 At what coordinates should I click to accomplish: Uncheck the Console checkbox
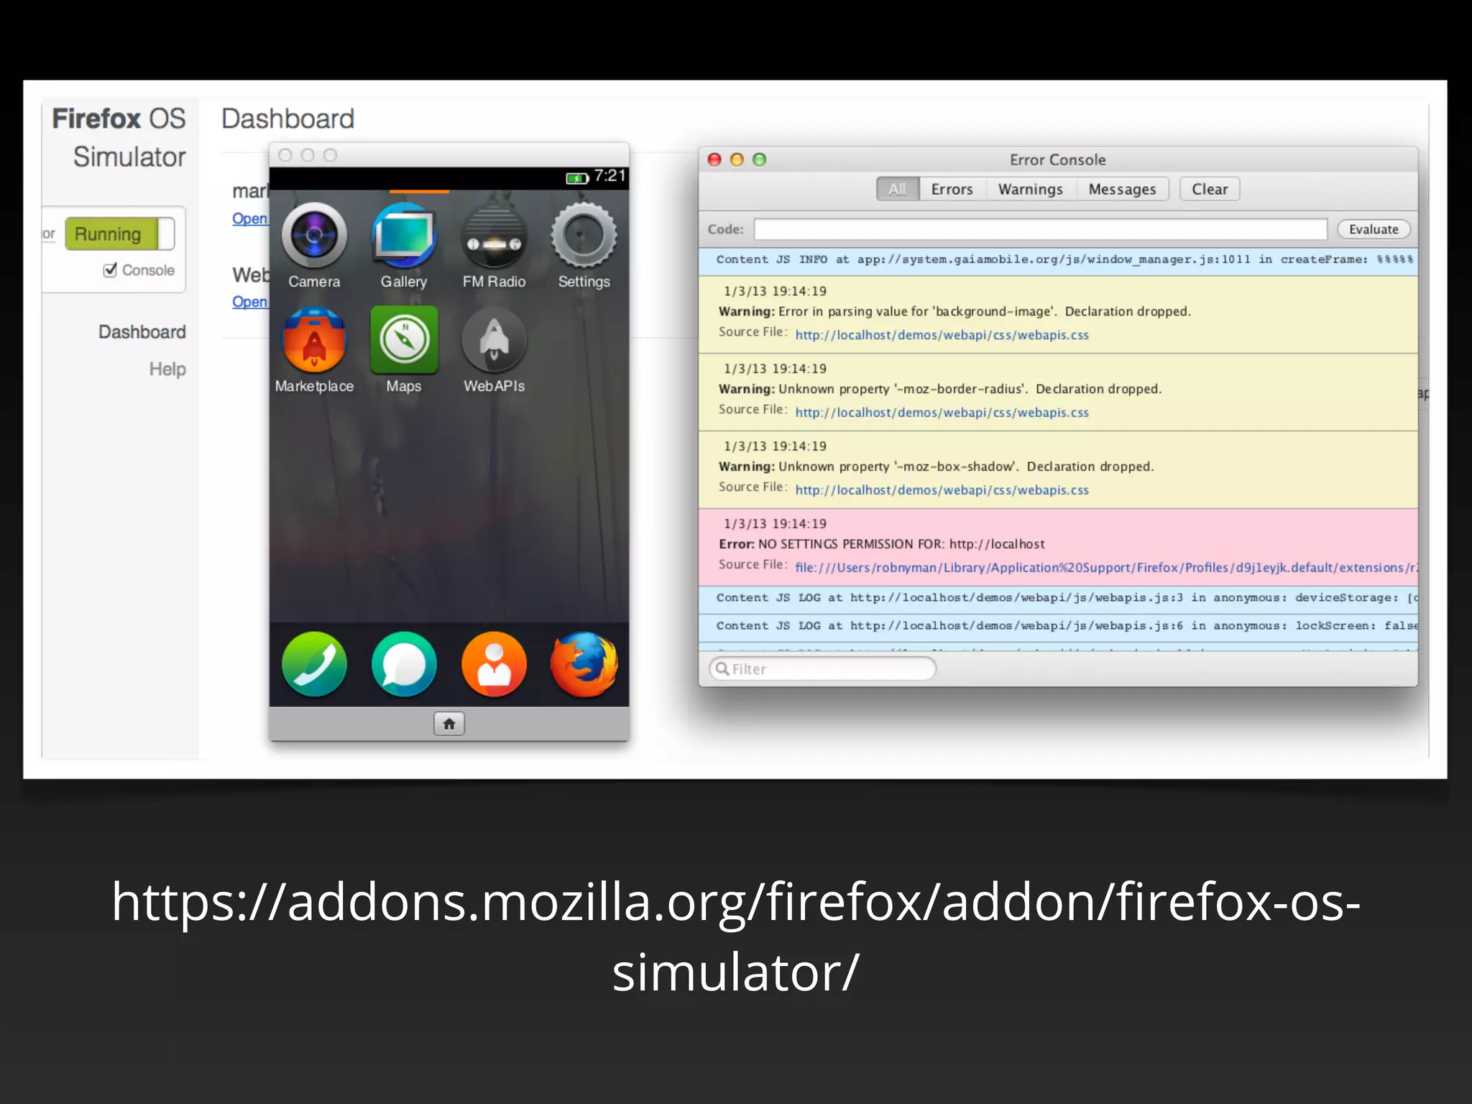coord(110,270)
